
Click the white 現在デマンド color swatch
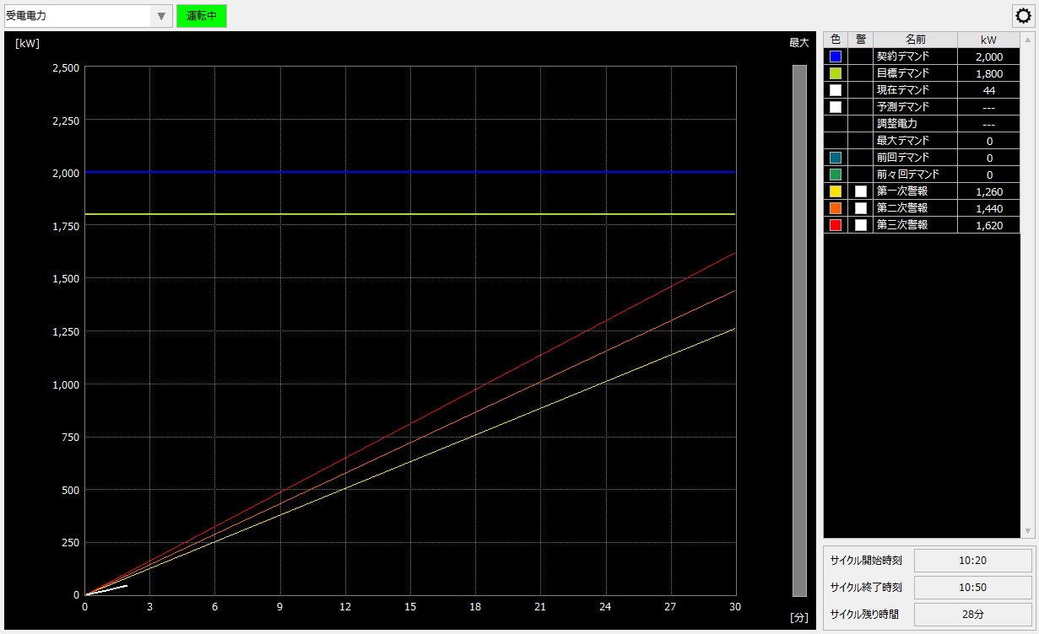(836, 90)
